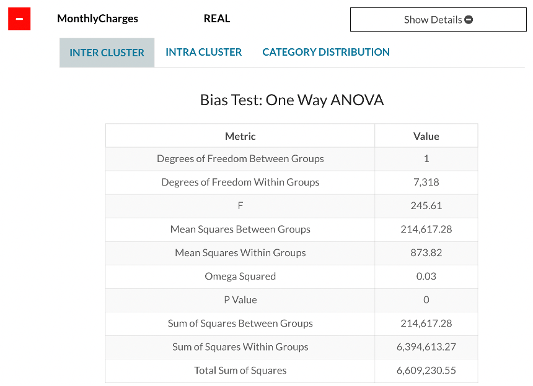Click the Metric column header
533x386 pixels.
tap(240, 135)
